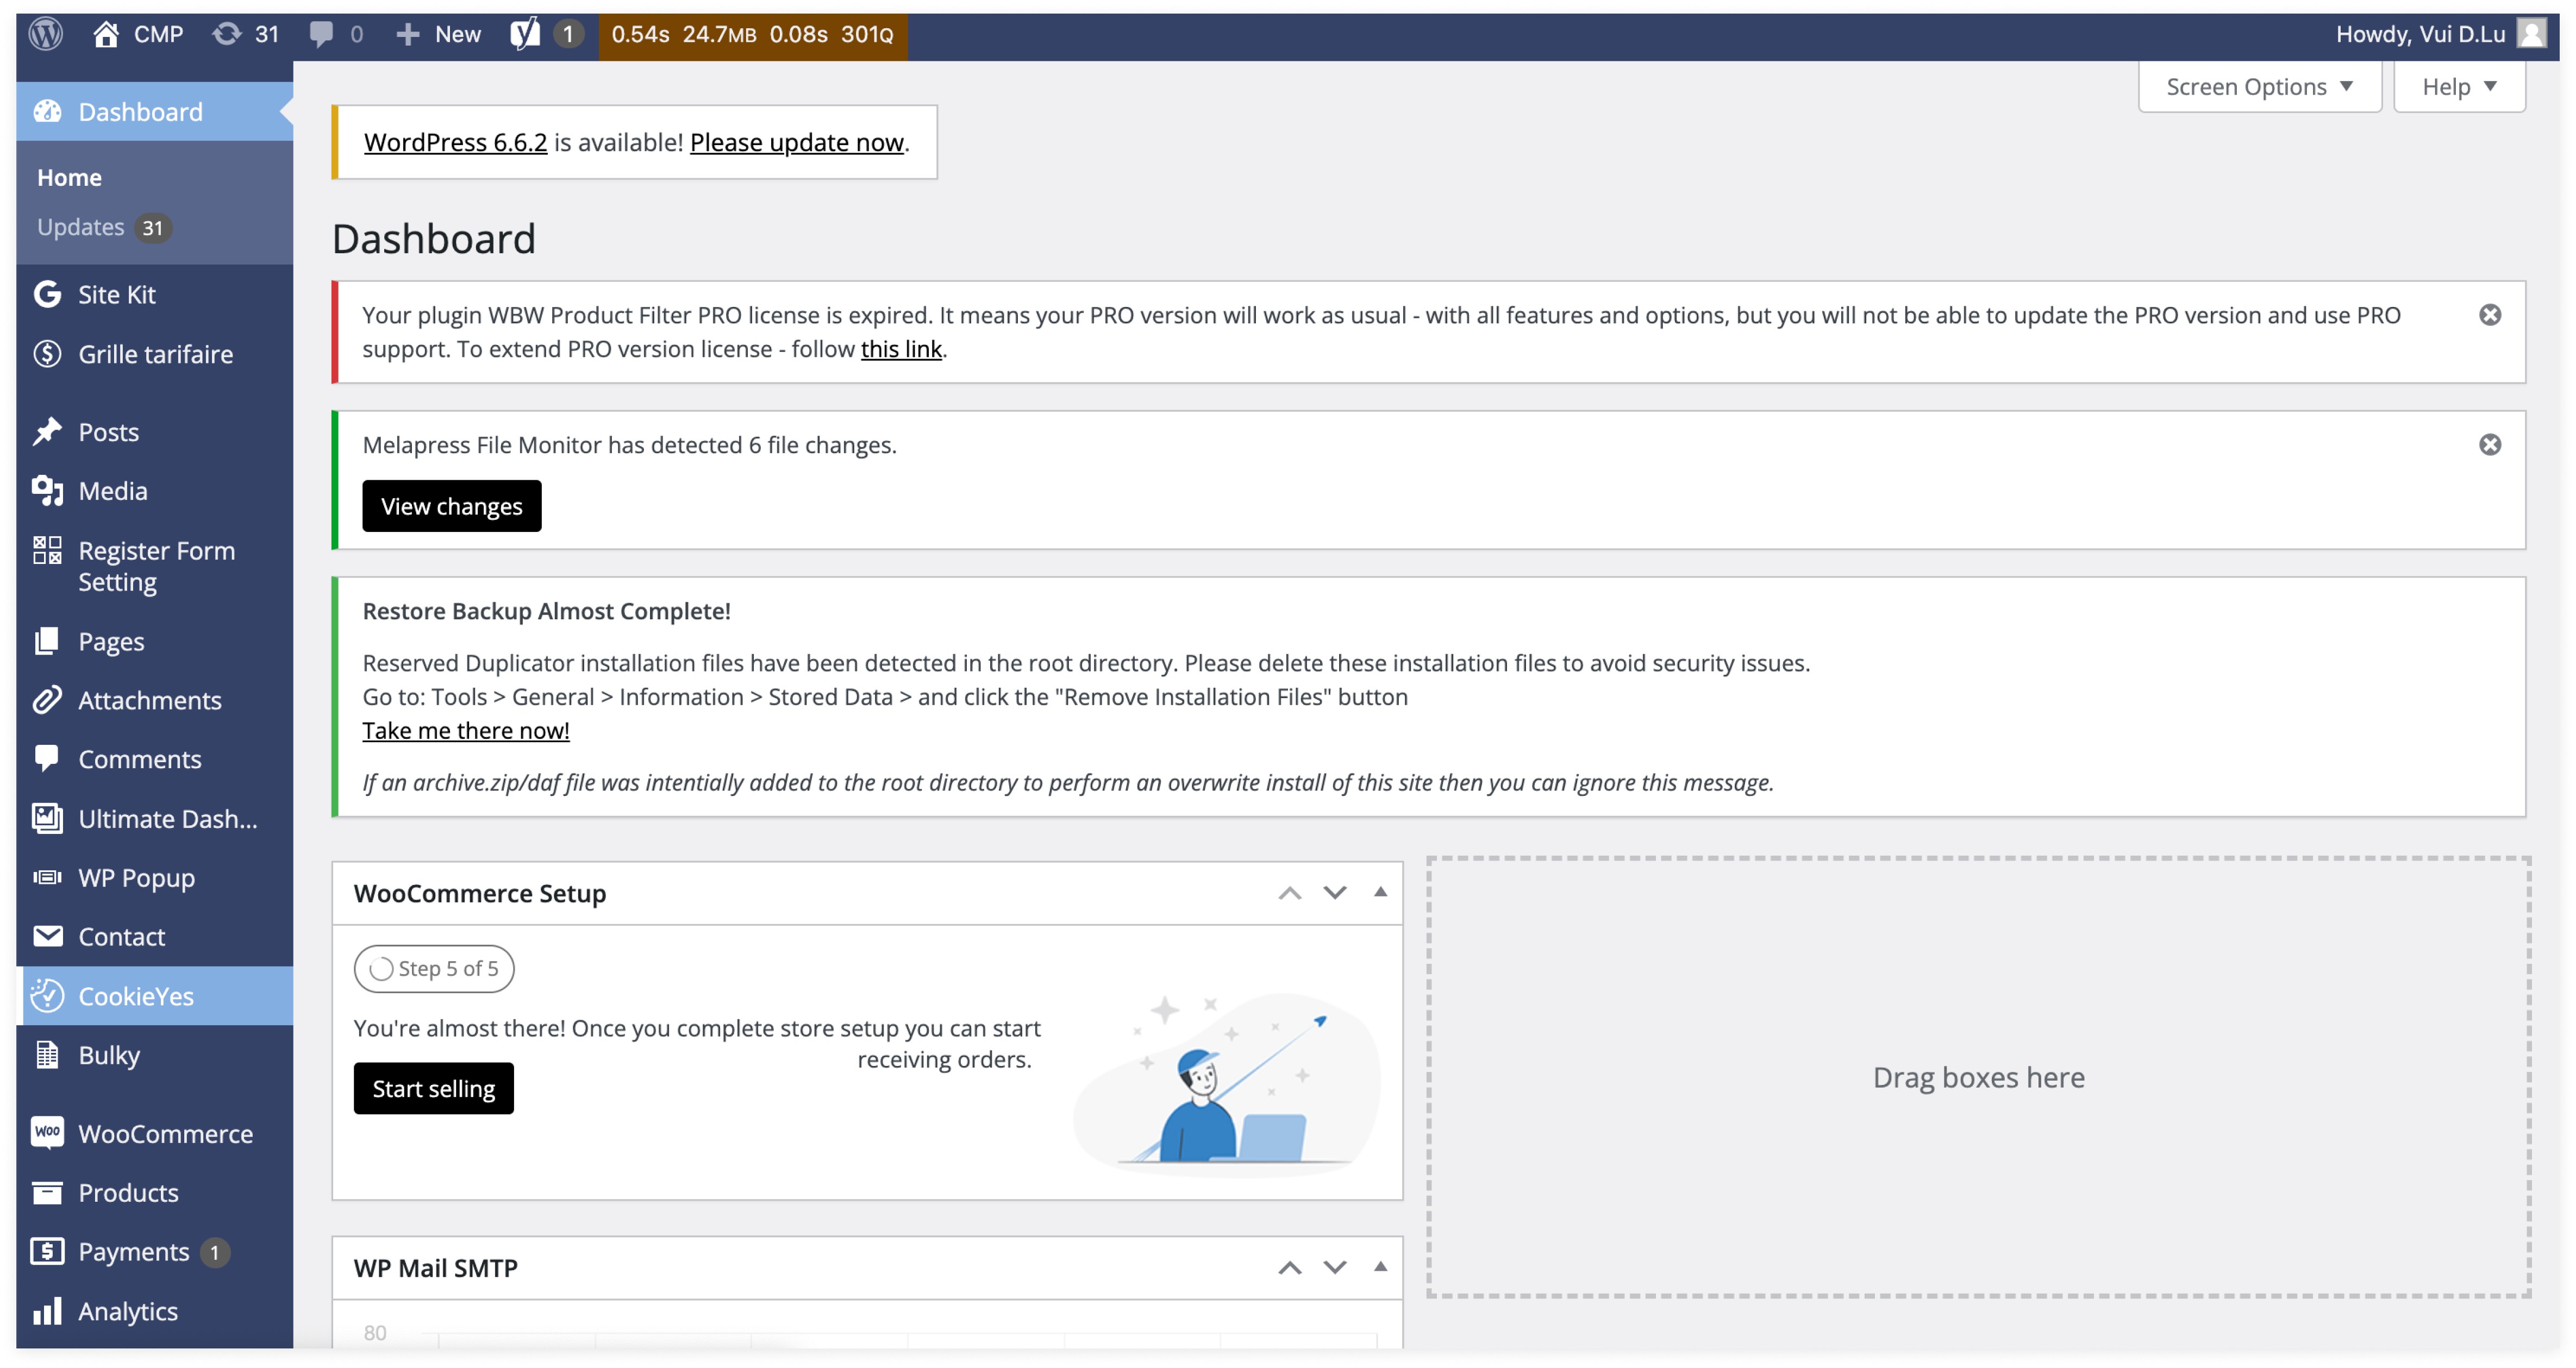Click the Step 5 of 5 progress indicator

[434, 968]
